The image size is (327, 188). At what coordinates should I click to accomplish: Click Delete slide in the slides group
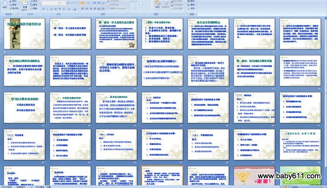pos(33,8)
